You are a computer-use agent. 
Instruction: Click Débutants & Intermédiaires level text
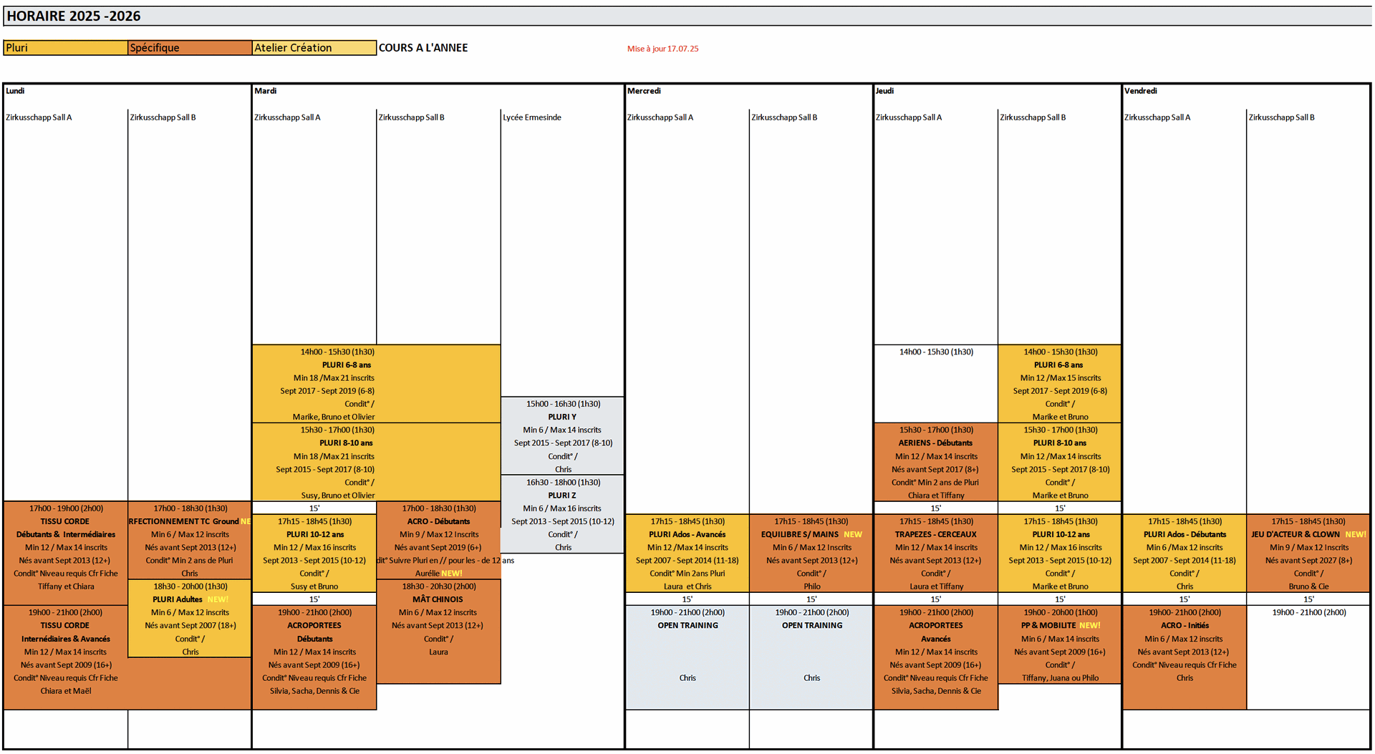pos(66,535)
